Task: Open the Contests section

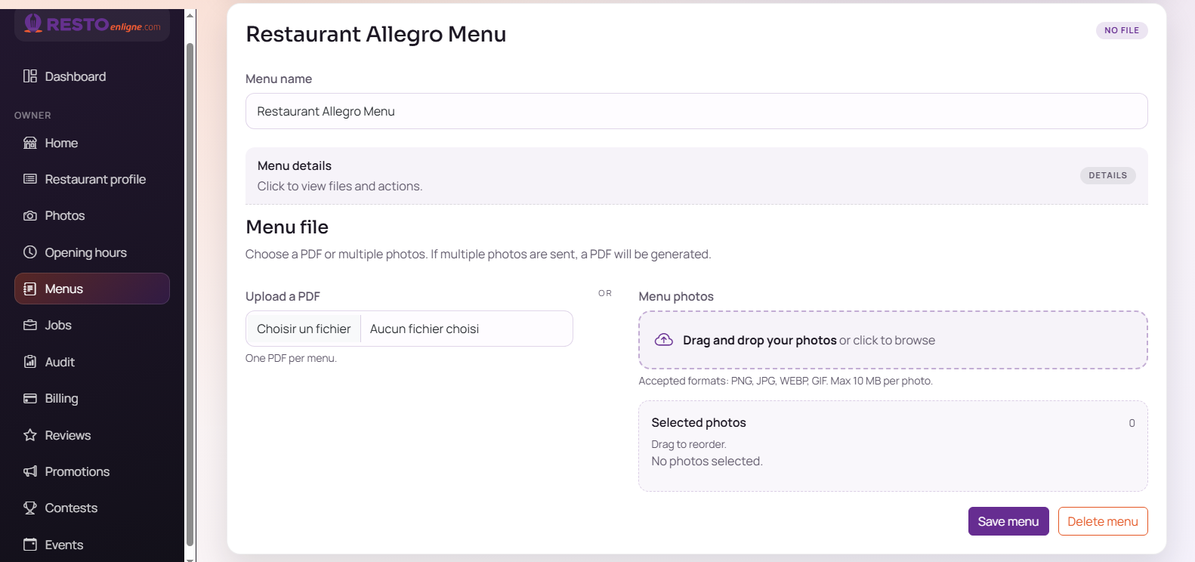Action: (x=71, y=508)
